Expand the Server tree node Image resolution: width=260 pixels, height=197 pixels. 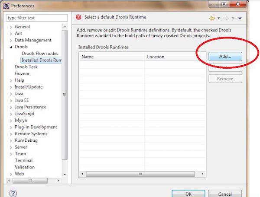pos(11,147)
